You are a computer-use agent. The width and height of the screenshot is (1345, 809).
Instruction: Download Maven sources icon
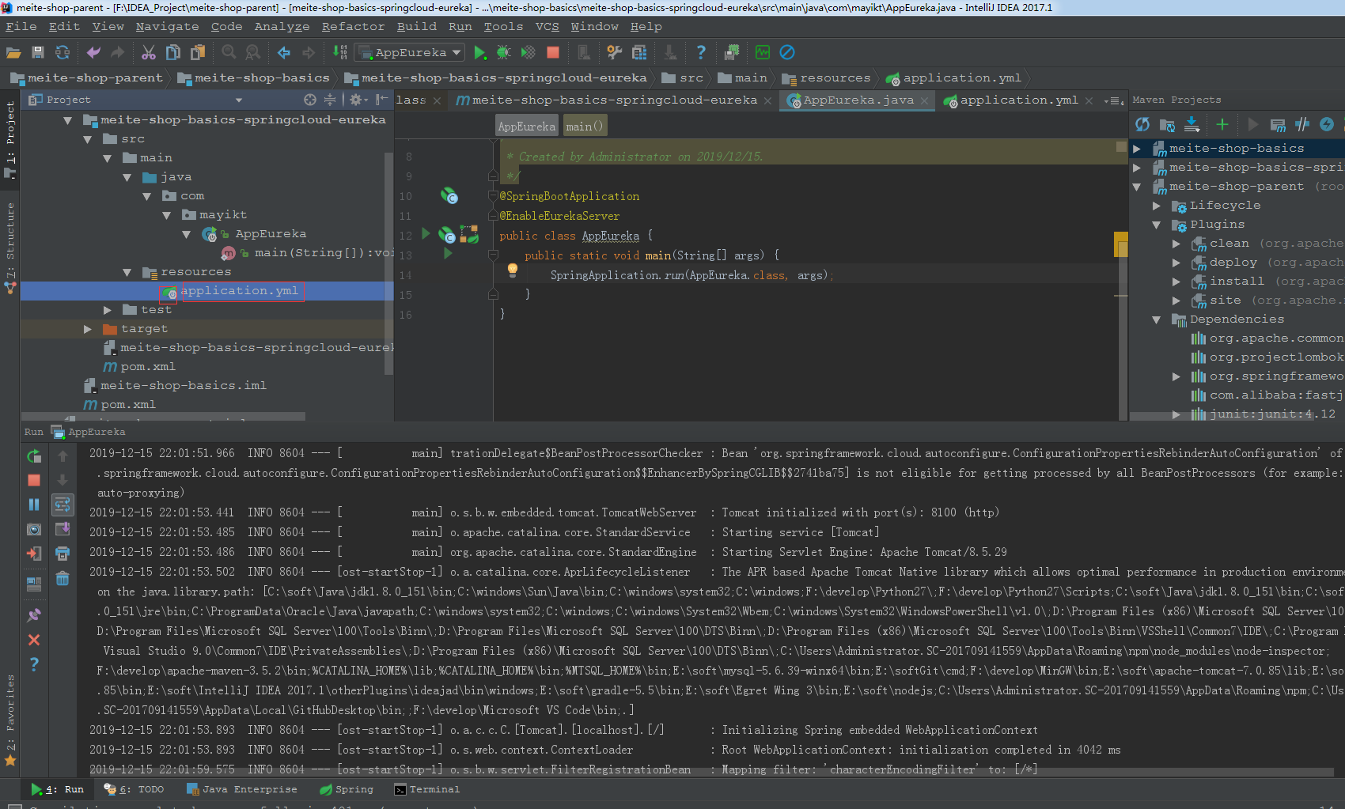(x=1192, y=124)
